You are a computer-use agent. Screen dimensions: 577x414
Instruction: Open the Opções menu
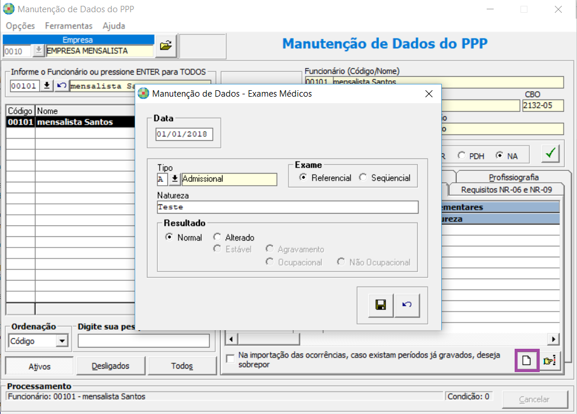click(20, 26)
